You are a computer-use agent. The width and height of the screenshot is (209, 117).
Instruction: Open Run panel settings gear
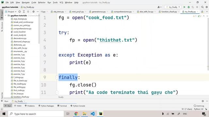[203, 101]
